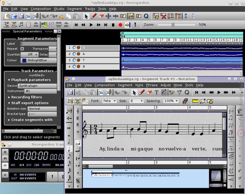The height and width of the screenshot is (194, 245).
Task: Open the Phrase menu in notation window
Action: tap(152, 85)
